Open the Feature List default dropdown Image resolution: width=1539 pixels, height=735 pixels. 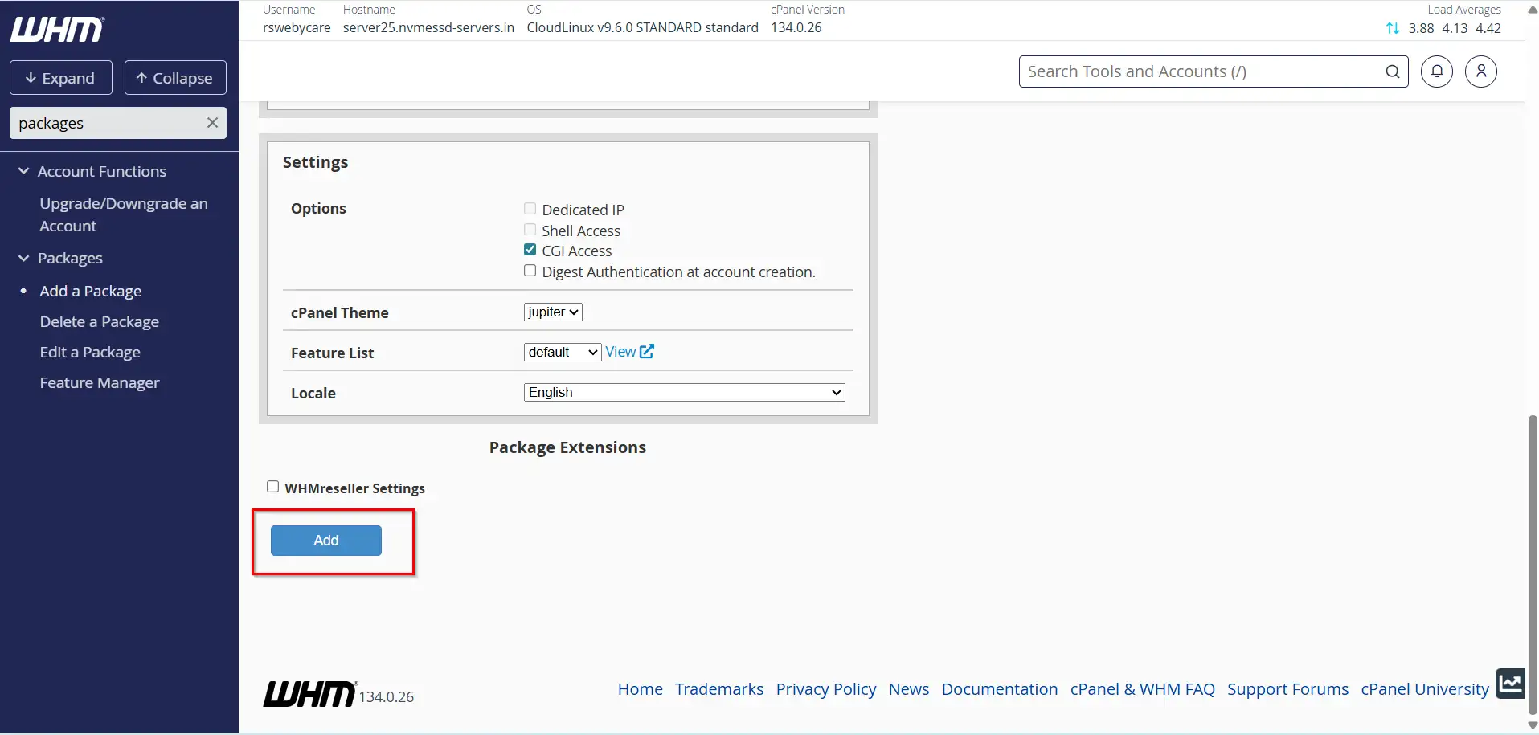(x=563, y=352)
